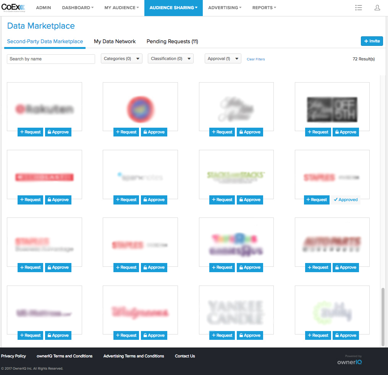Viewport: 388px width, 375px height.
Task: Request data from the Auto Parts card
Action: (x=318, y=268)
